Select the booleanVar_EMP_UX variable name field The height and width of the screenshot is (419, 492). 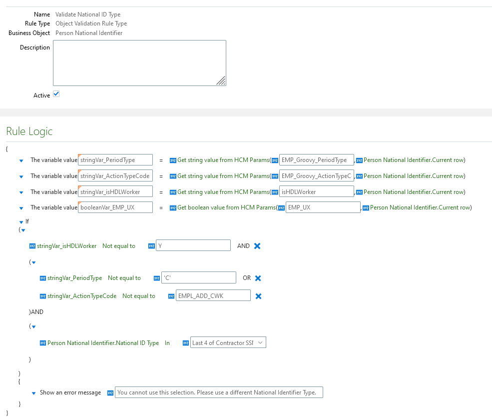115,207
